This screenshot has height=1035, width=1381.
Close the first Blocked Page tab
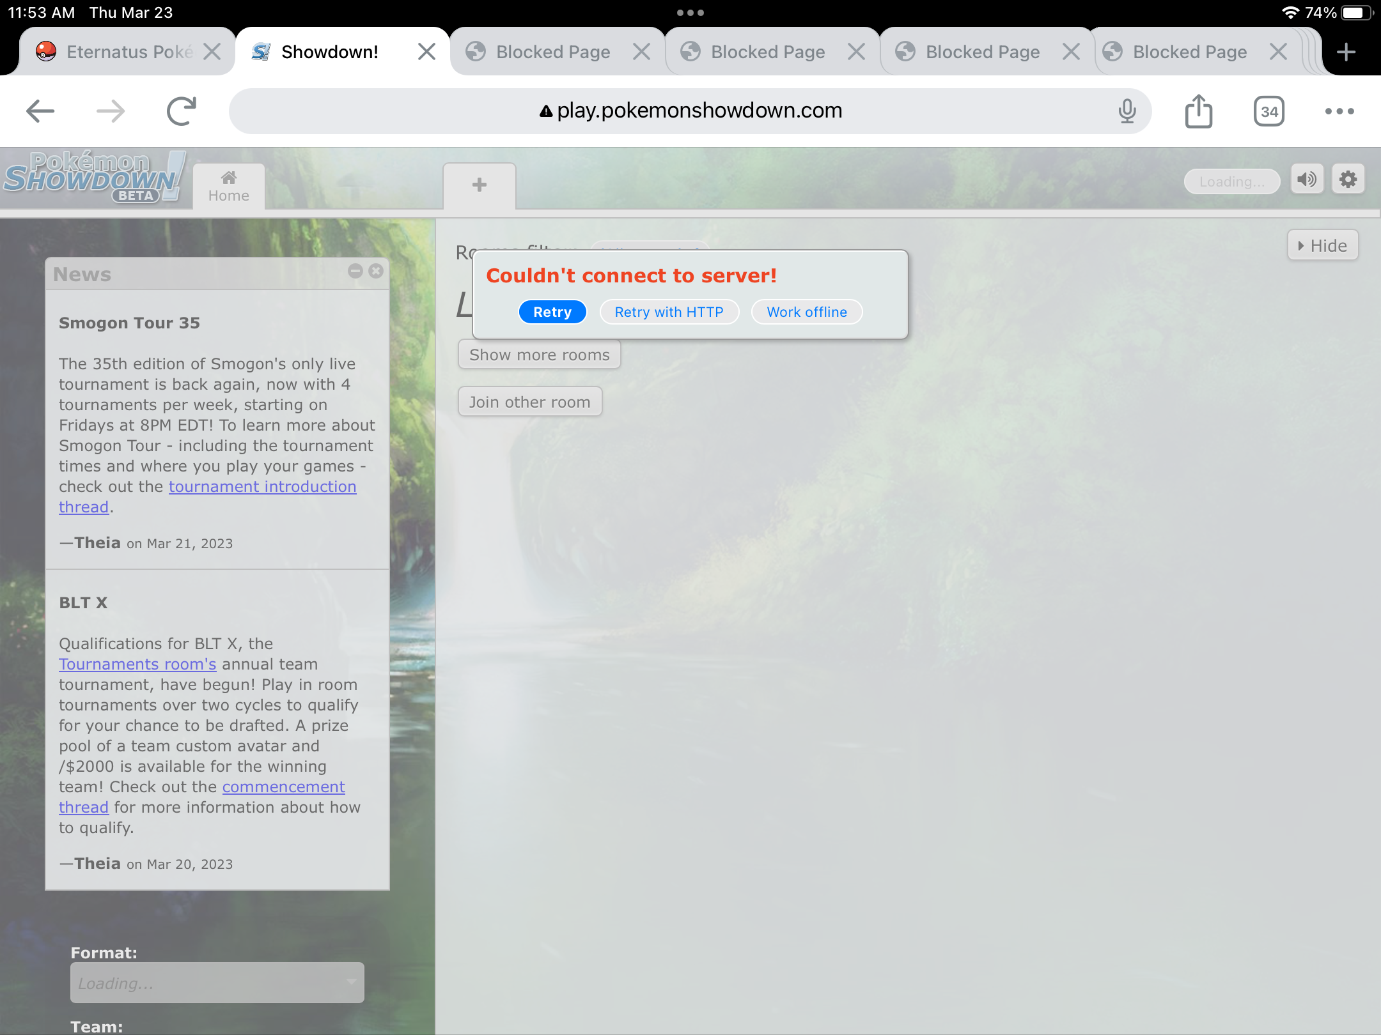pos(641,52)
